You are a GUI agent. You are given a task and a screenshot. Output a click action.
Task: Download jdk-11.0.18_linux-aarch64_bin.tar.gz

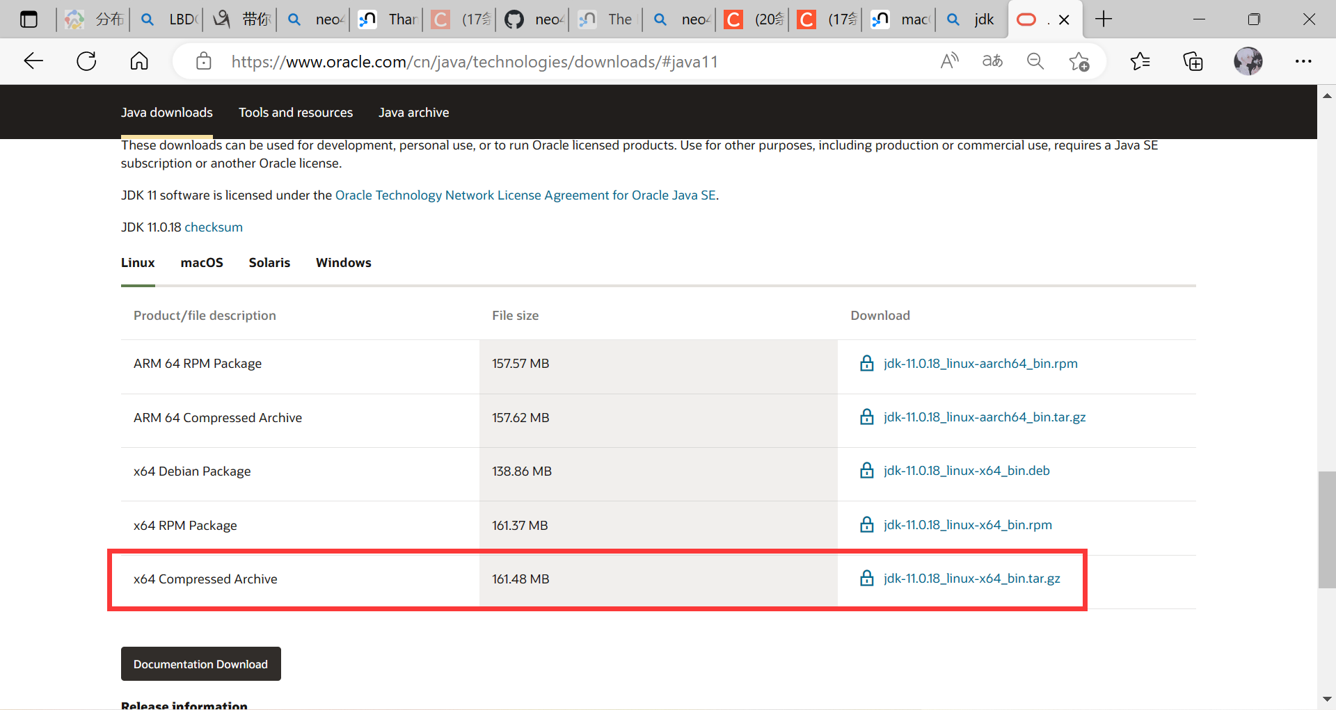[x=985, y=417]
